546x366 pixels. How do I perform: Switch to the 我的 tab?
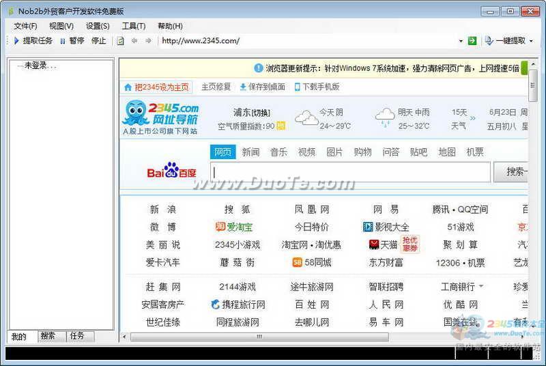[x=19, y=337]
